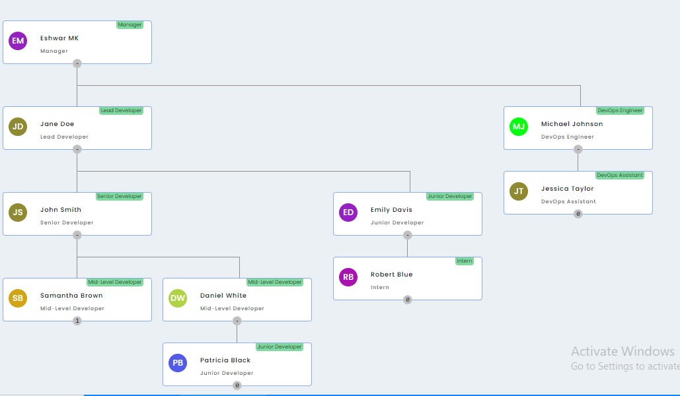Click Emily Davis's ED avatar icon
The image size is (680, 396).
point(348,213)
